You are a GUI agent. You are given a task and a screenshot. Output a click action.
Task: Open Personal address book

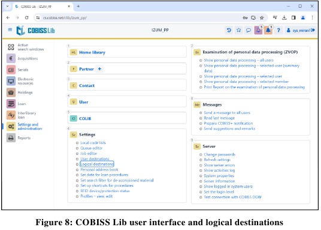pos(99,169)
